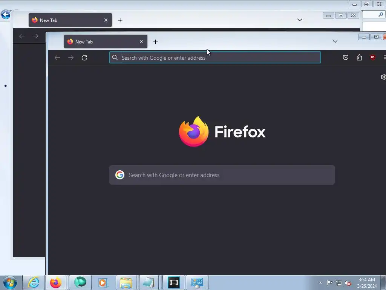Switch to Firefox via taskbar icon
Viewport: 386px width, 290px height.
(56, 282)
